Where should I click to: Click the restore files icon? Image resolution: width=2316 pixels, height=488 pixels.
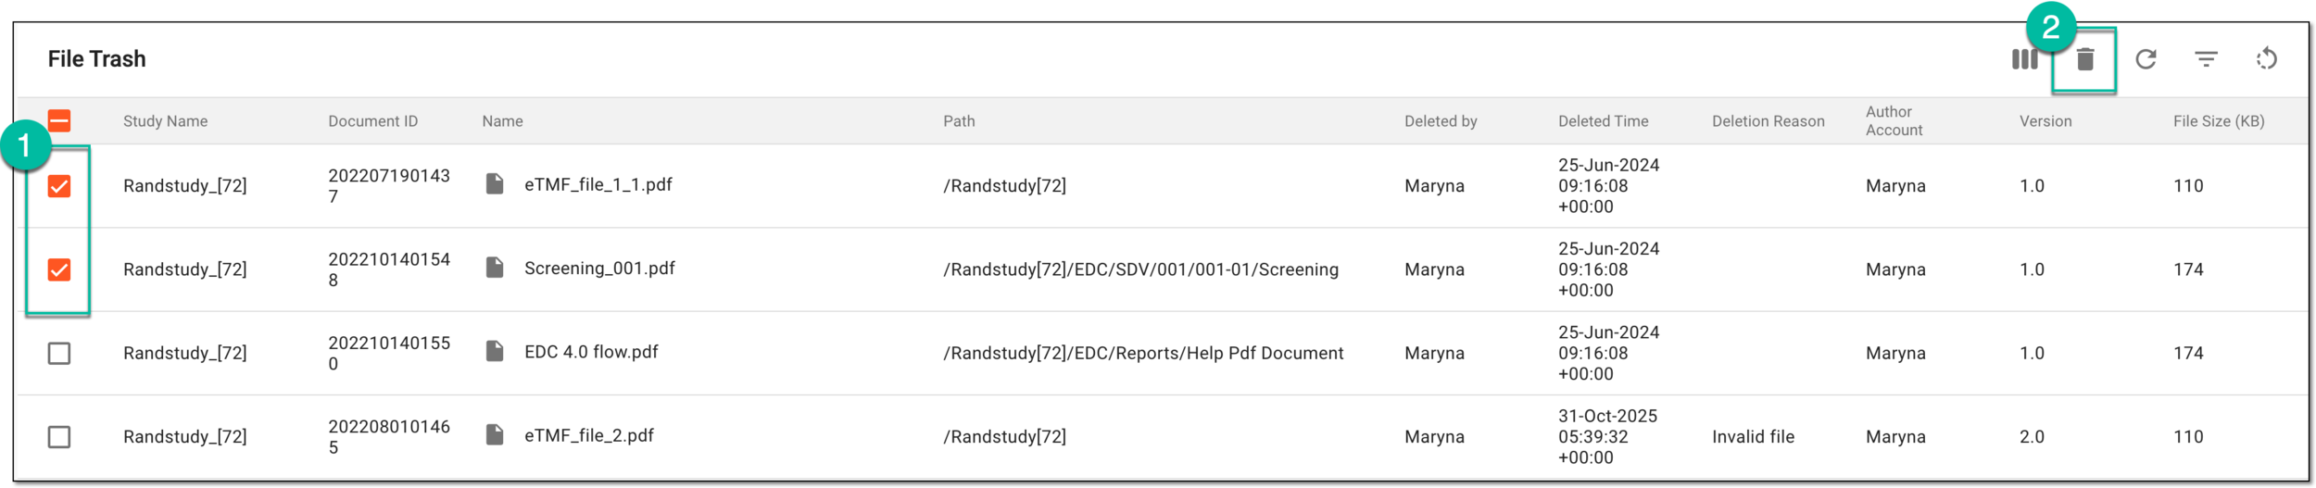click(x=2266, y=59)
